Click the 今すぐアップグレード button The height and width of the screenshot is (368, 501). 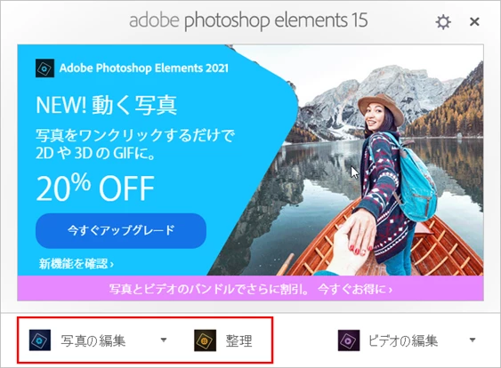click(121, 231)
